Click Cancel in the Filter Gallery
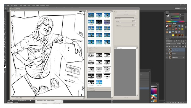191x108 pixels. 126,15
